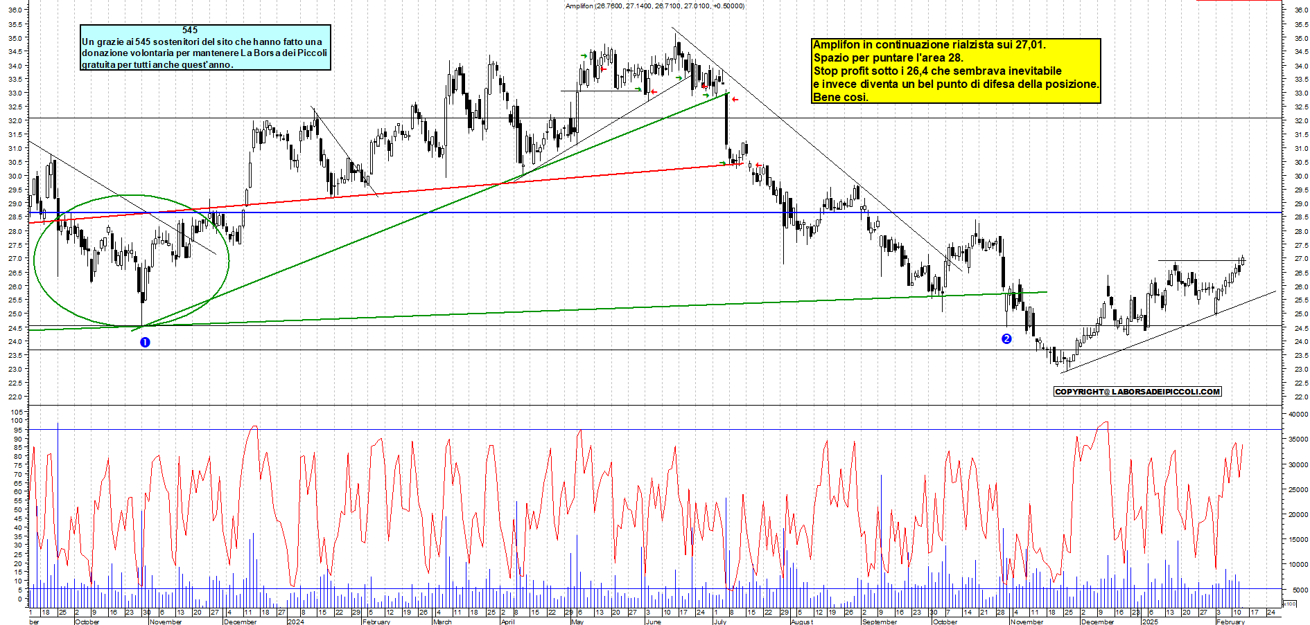Image resolution: width=1310 pixels, height=625 pixels.
Task: Click the blue circle marker numbered 1
Action: (145, 342)
